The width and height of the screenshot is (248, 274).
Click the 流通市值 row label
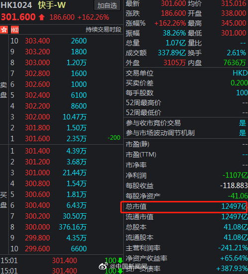pos(140,217)
